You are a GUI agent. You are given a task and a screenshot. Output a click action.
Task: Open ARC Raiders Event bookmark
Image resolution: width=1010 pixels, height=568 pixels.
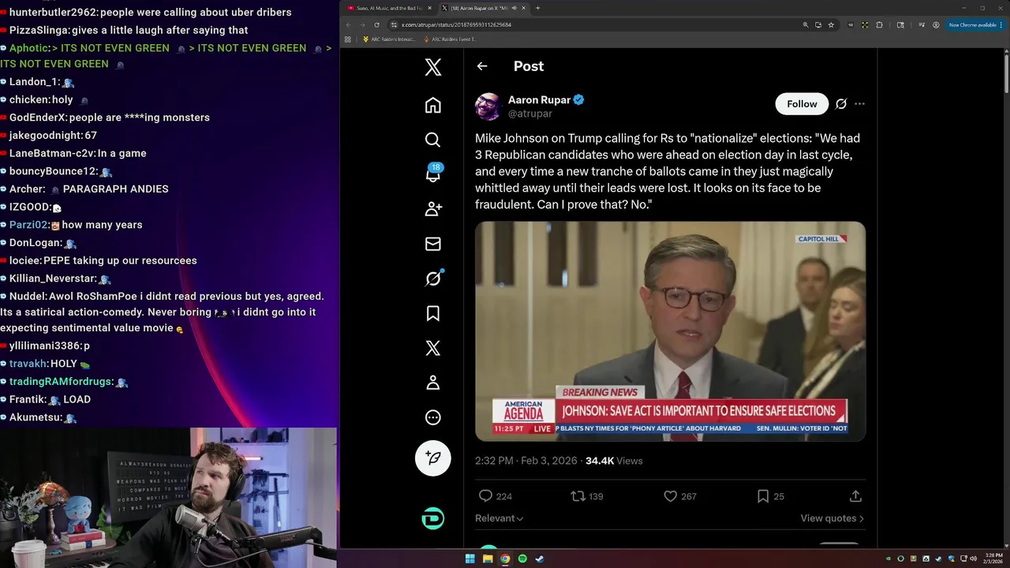450,39
